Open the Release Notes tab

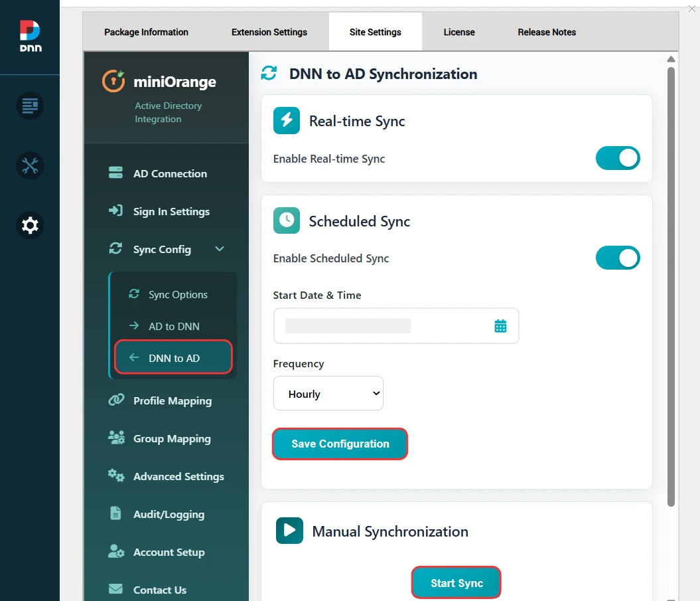pyautogui.click(x=547, y=32)
